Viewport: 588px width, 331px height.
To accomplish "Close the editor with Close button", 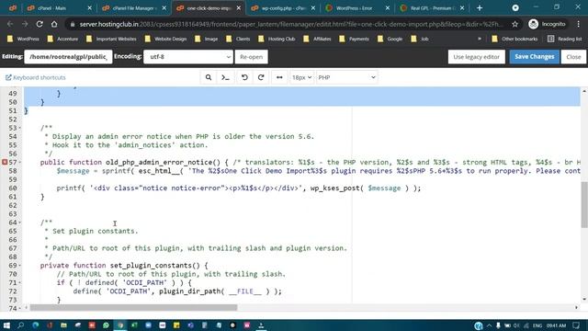I will (573, 57).
